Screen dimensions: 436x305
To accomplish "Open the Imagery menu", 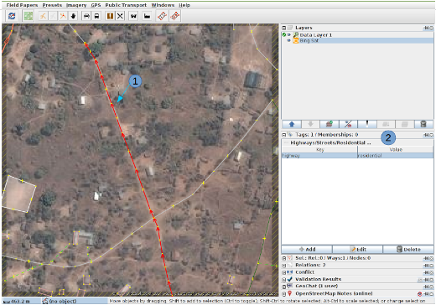I will point(76,5).
